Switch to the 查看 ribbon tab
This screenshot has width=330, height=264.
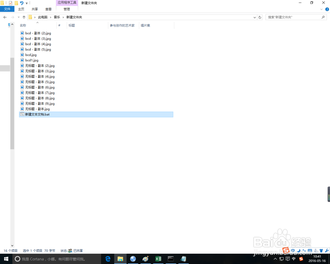pos(49,9)
